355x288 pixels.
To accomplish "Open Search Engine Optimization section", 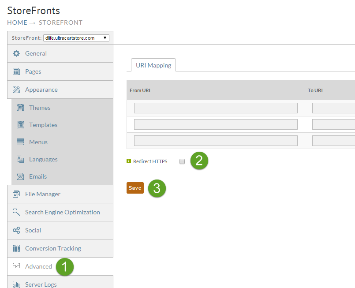I will click(x=60, y=212).
